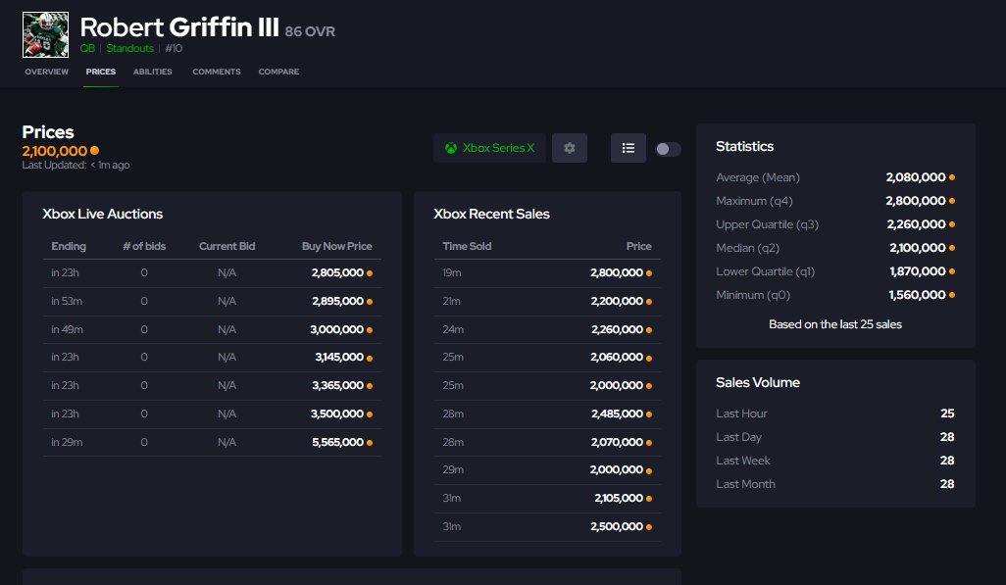
Task: Click the Xbox Recent Sales heading
Action: [x=491, y=215]
